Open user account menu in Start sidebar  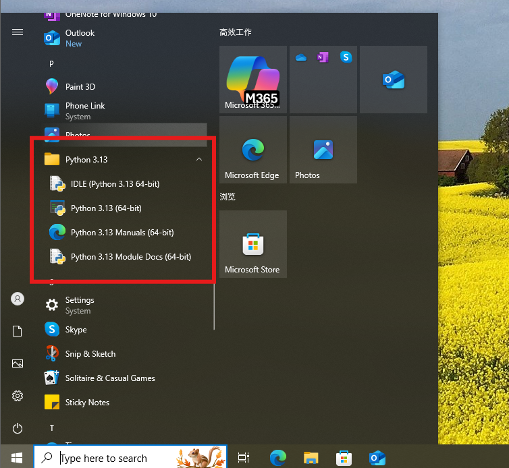[x=18, y=299]
